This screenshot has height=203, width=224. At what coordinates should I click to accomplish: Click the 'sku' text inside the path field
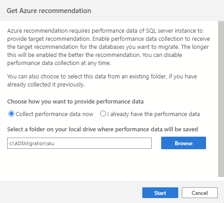click(x=50, y=143)
